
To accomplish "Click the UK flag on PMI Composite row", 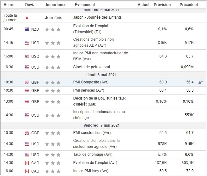I will [x=27, y=82].
